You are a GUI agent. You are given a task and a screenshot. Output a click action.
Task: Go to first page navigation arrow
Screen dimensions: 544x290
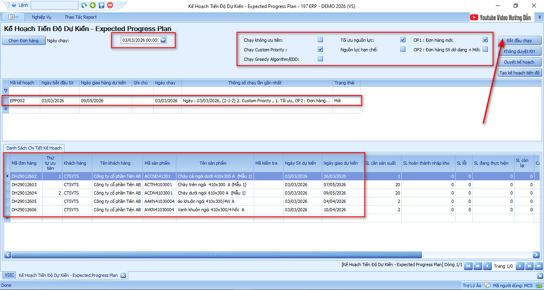coord(468,266)
